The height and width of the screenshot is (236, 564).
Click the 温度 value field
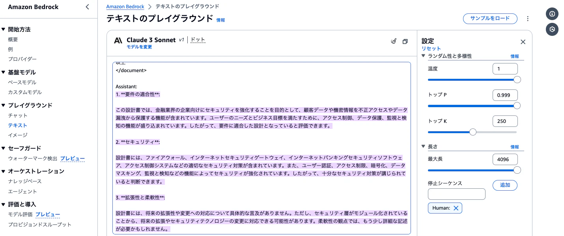pos(505,69)
